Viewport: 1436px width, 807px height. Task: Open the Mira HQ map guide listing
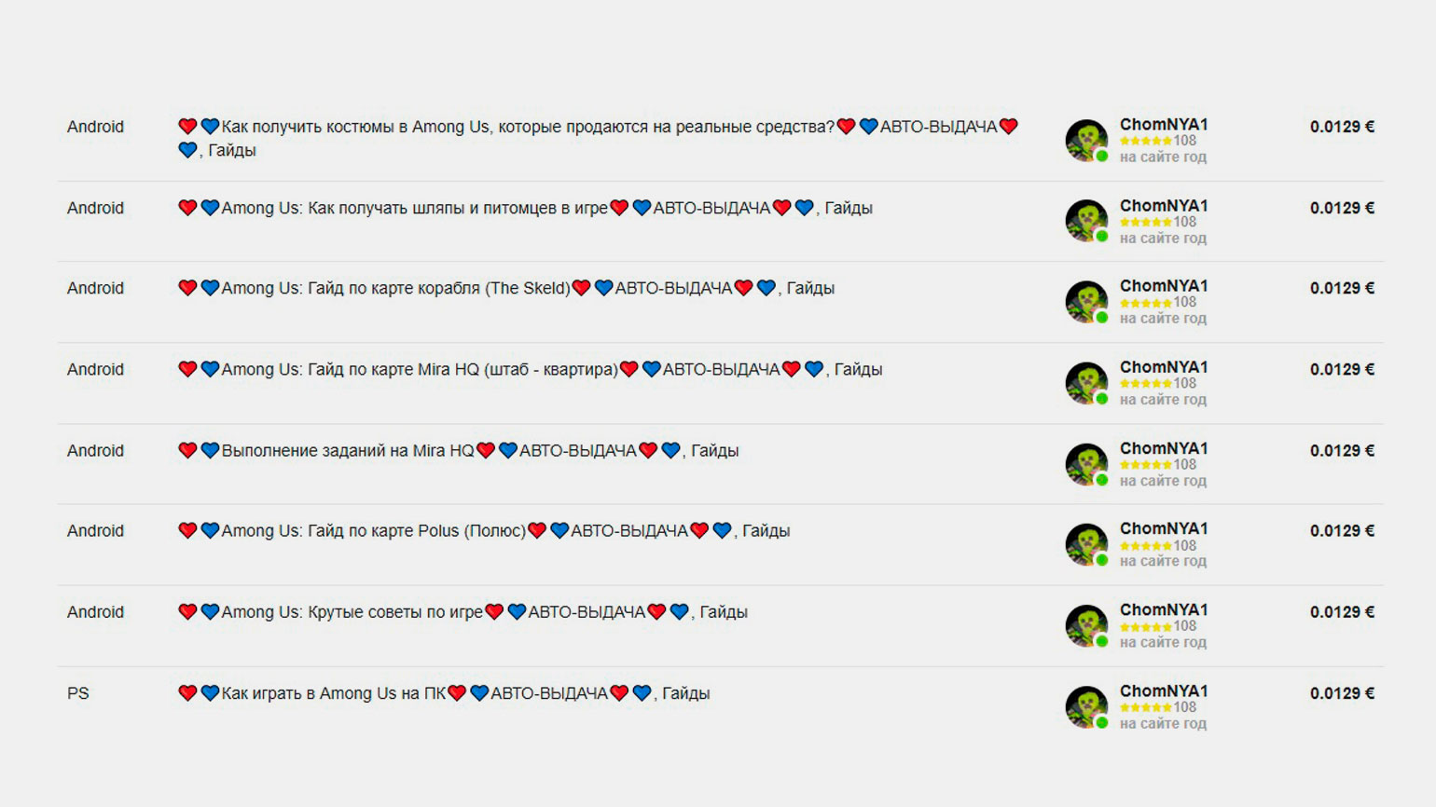pos(530,369)
